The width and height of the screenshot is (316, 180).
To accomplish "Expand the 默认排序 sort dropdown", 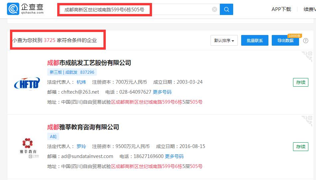I will [x=224, y=40].
